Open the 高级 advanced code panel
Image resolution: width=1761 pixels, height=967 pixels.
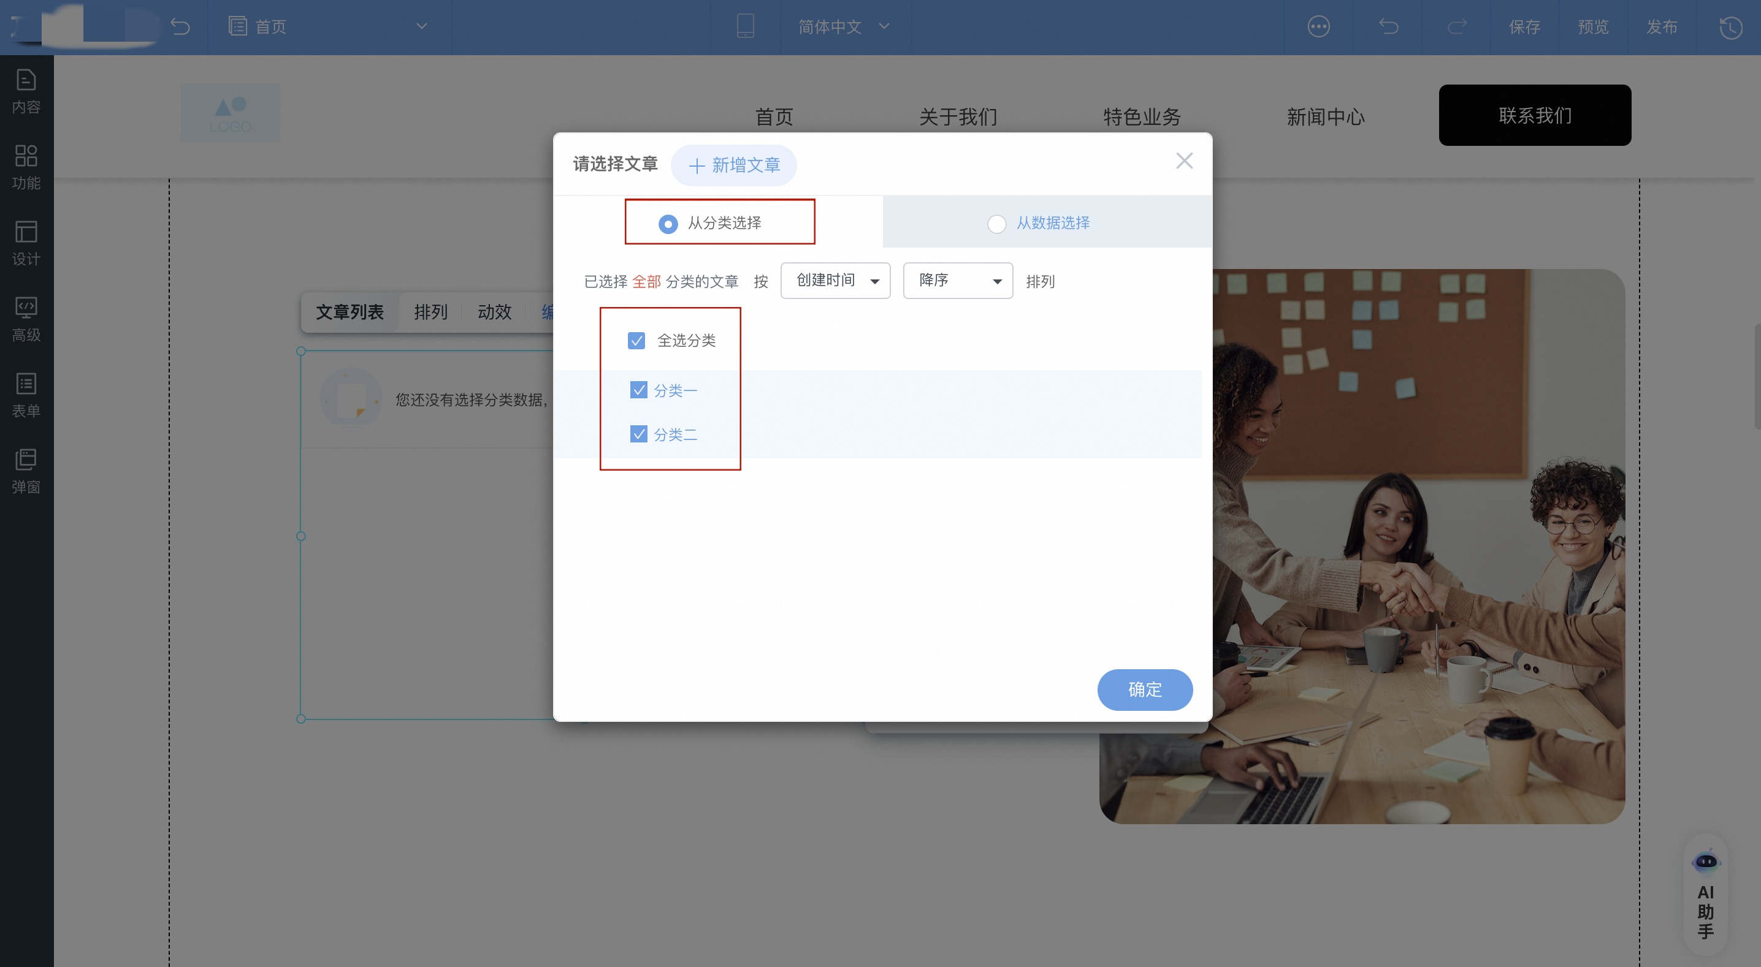26,319
